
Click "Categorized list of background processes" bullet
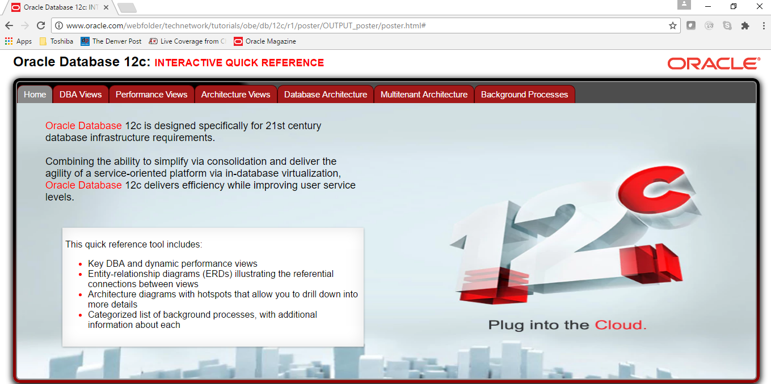click(203, 320)
